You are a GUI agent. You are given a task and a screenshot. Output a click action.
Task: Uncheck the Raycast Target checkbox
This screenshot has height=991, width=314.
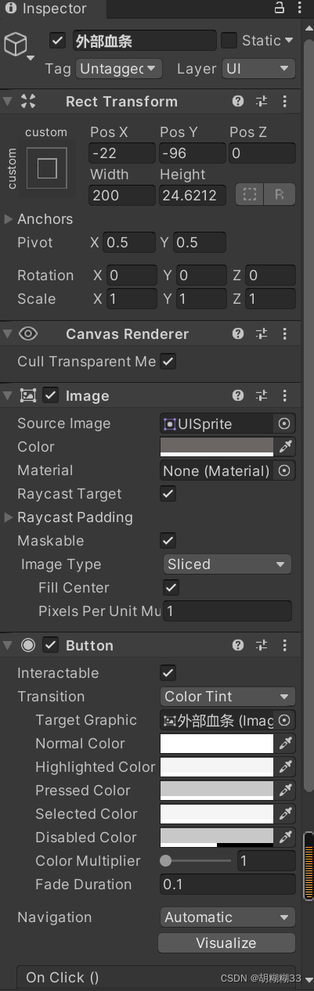168,494
